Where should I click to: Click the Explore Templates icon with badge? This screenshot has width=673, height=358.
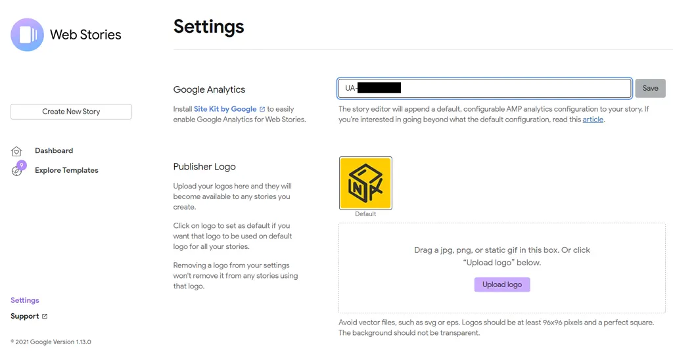(18, 169)
